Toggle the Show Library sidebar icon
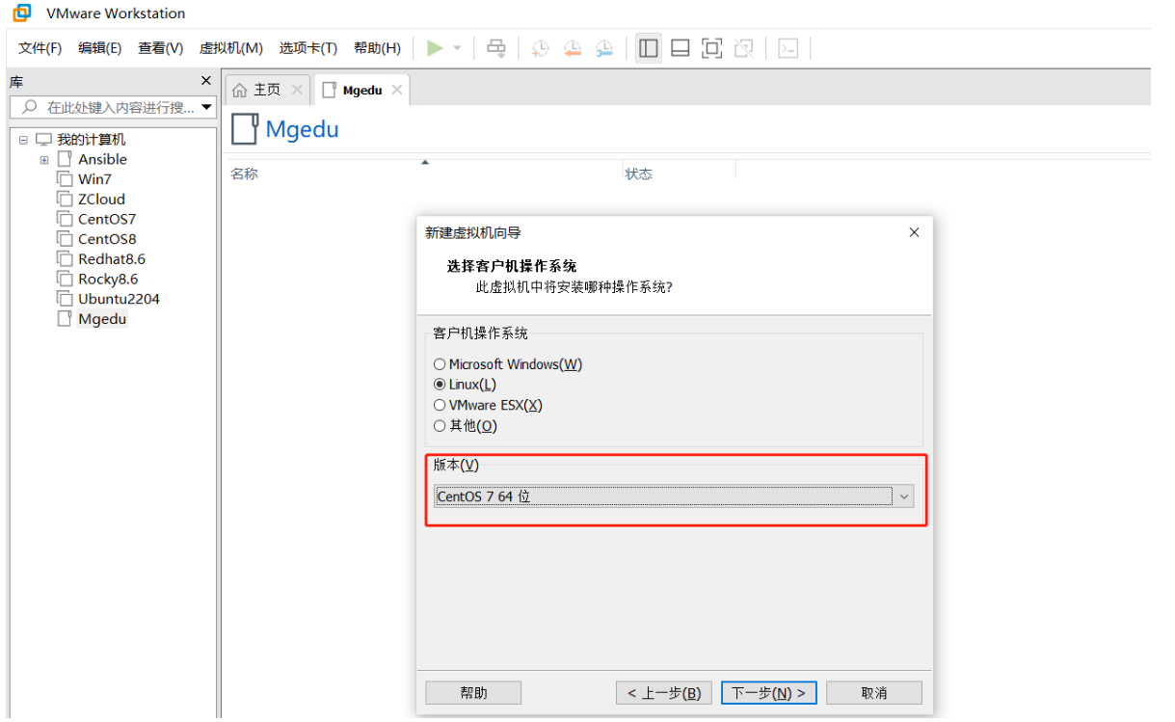This screenshot has width=1175, height=722. coord(649,48)
